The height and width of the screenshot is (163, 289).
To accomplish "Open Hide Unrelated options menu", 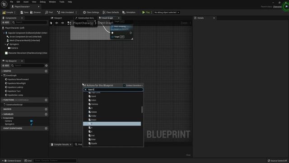I will point(76,12).
